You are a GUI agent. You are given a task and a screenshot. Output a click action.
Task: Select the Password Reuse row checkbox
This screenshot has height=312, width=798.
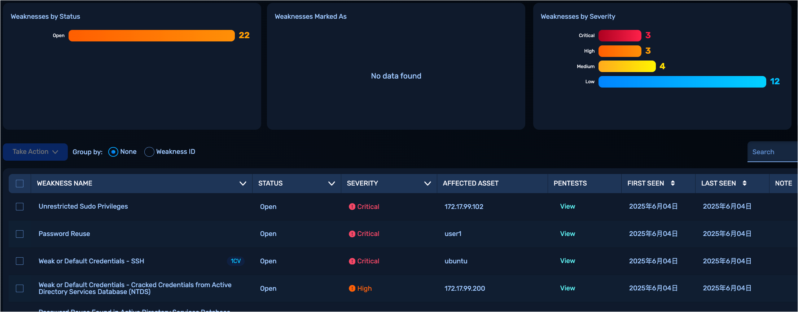click(x=20, y=234)
